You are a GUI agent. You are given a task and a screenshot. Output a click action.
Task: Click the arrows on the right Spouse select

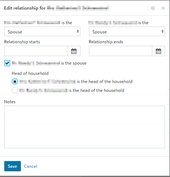[163, 31]
